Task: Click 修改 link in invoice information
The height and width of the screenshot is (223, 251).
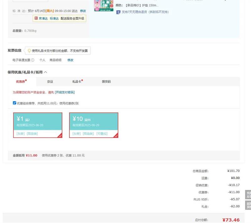Action: (70, 60)
